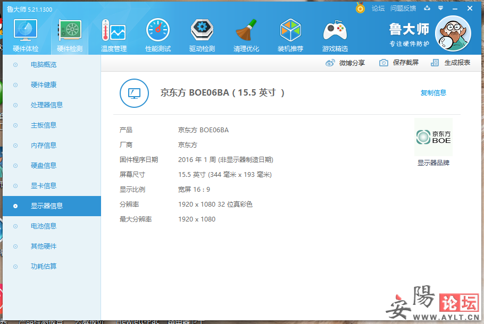Image resolution: width=484 pixels, height=324 pixels.
Task: Minimize the 鲁大师 window
Action: pyautogui.click(x=455, y=8)
